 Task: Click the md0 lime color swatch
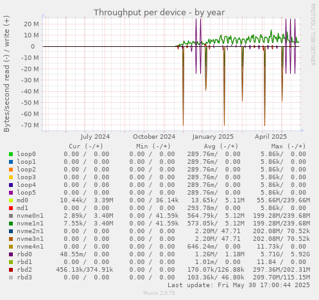coord(11,200)
